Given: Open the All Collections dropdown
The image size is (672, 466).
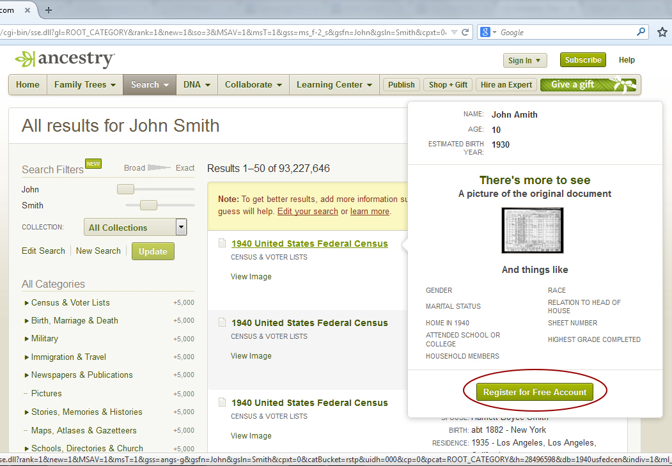Looking at the screenshot, I should (x=180, y=227).
